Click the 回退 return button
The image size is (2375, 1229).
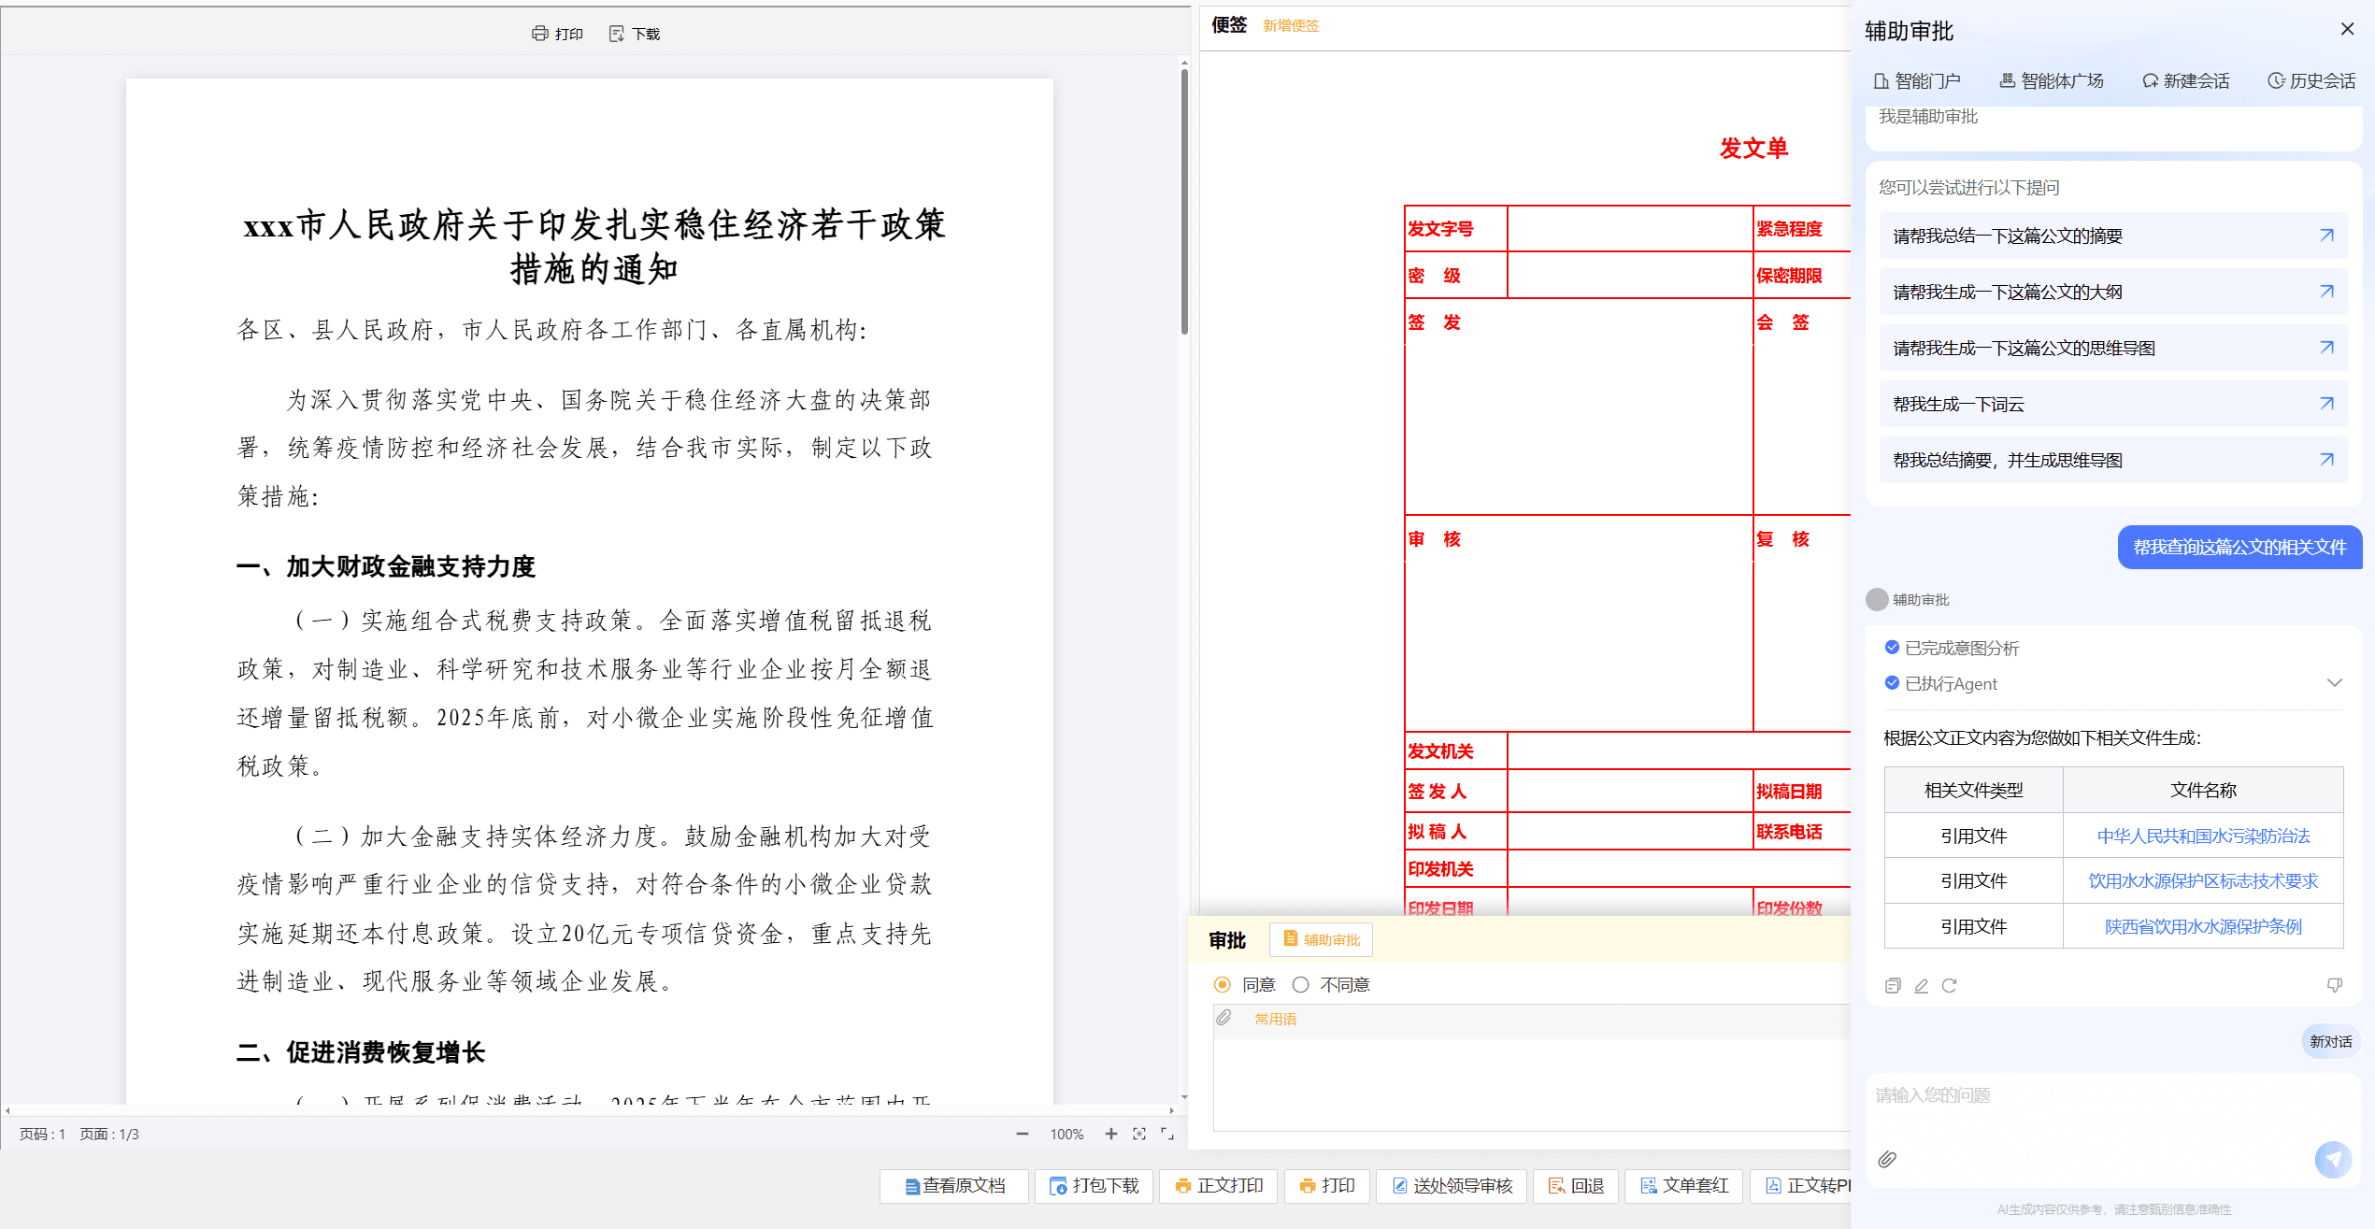(x=1576, y=1186)
